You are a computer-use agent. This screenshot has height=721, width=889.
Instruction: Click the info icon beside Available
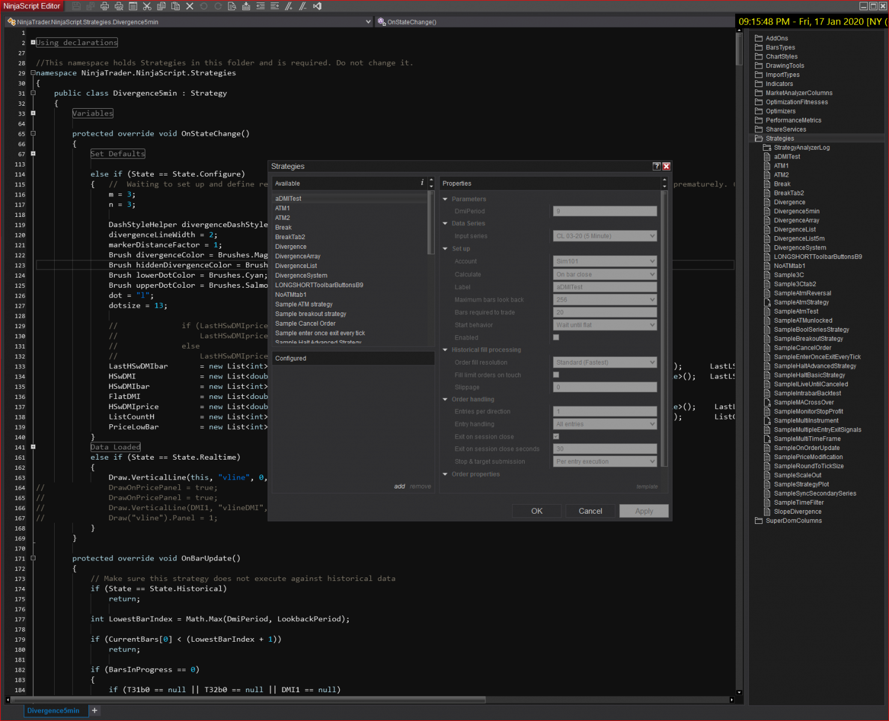coord(422,183)
